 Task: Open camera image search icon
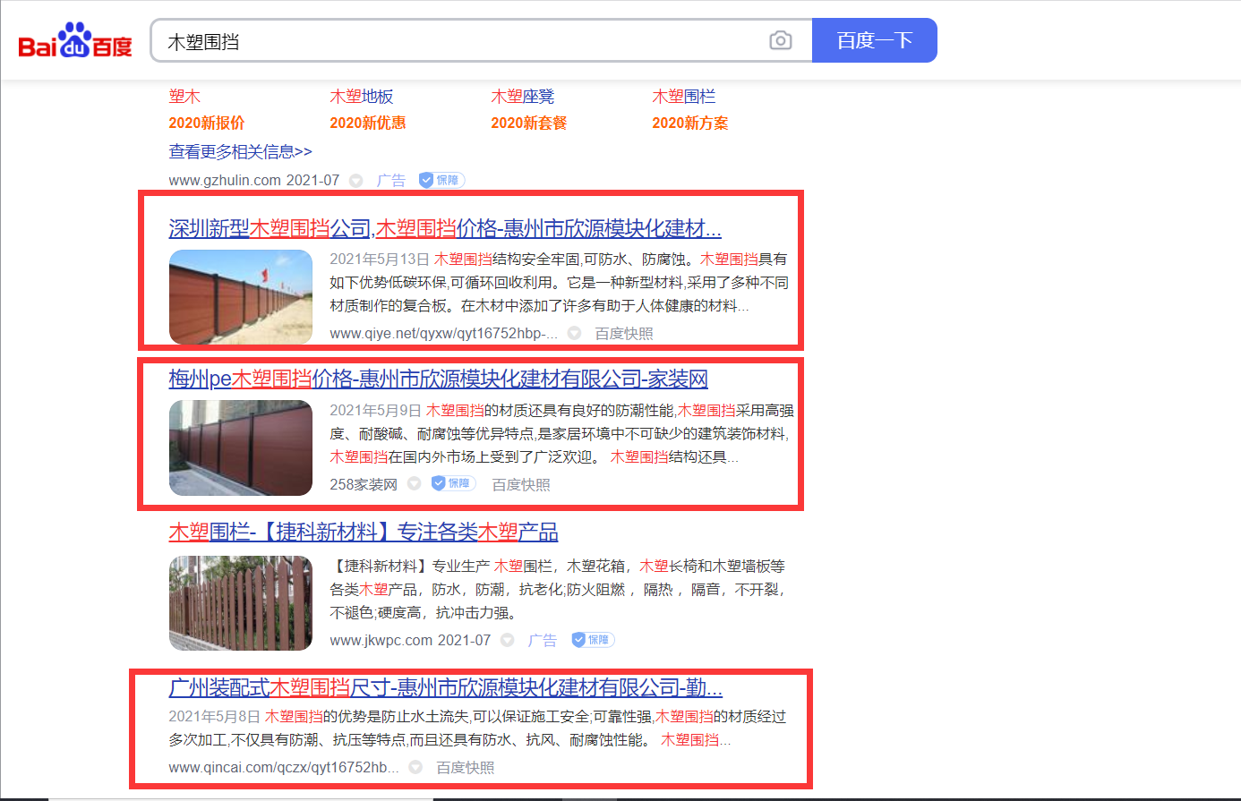coord(781,41)
